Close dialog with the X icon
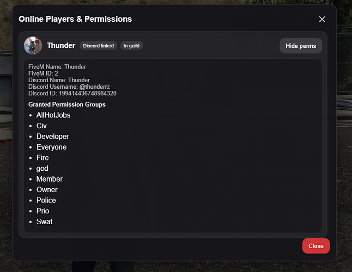This screenshot has height=272, width=352. pyautogui.click(x=322, y=20)
